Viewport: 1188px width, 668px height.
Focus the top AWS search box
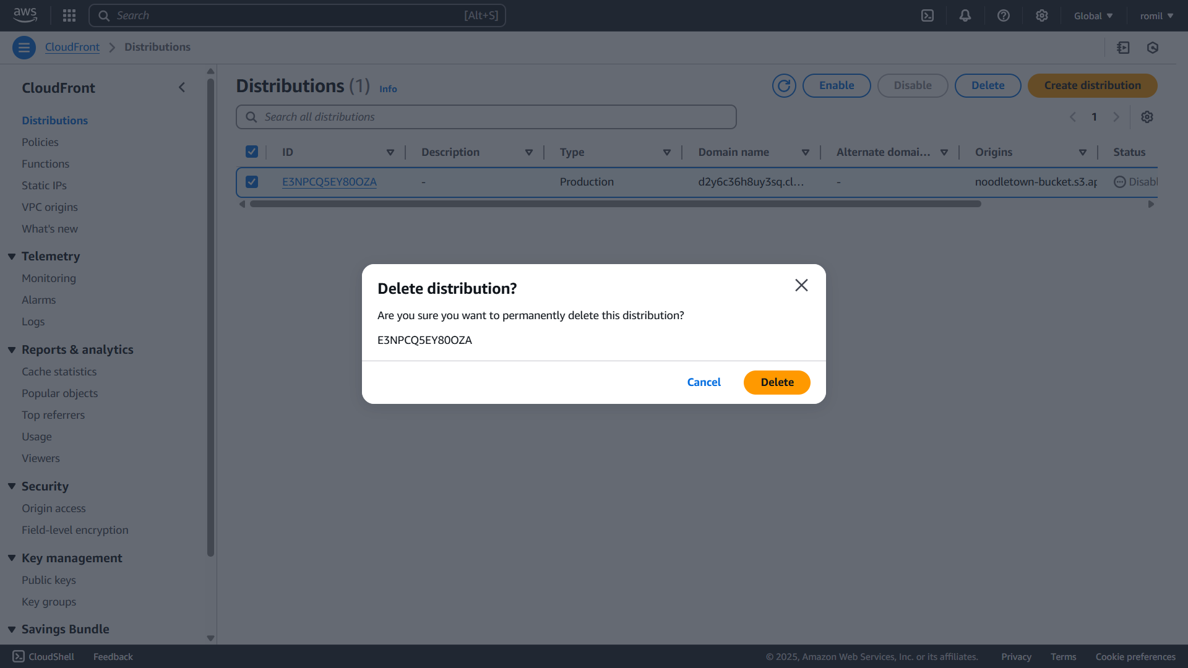tap(297, 15)
